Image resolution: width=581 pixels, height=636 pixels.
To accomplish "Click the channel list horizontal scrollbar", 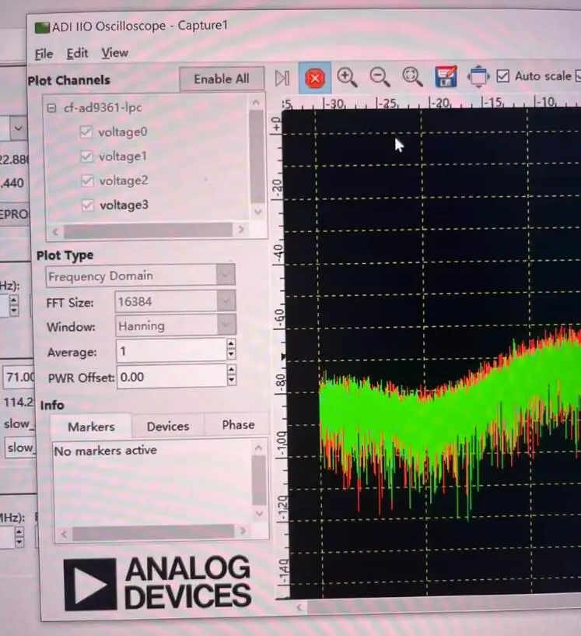I will (149, 230).
